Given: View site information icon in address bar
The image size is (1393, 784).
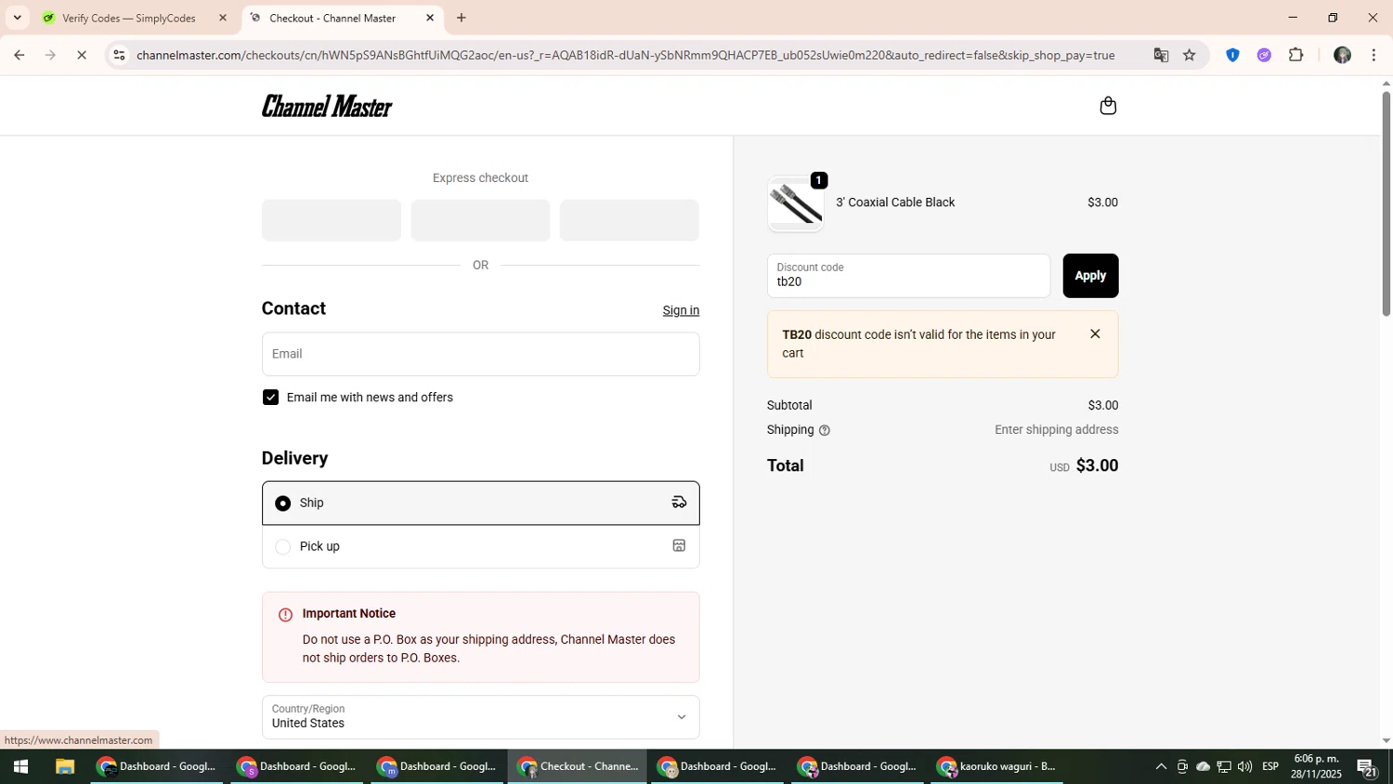Looking at the screenshot, I should tap(119, 55).
